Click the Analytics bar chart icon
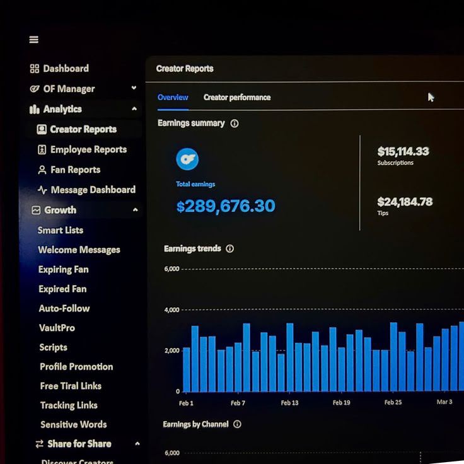464x464 pixels. coord(34,109)
